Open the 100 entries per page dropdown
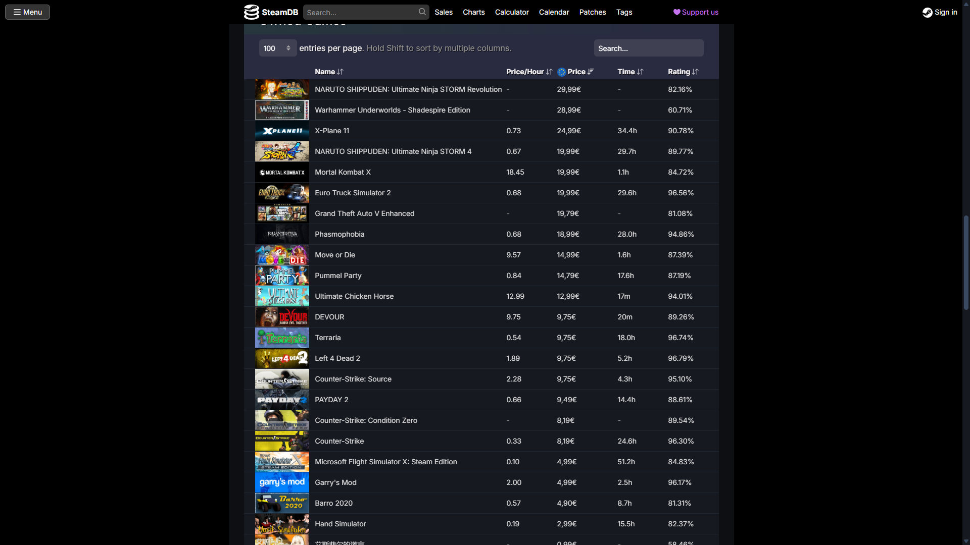Screen dimensions: 970x545 (277, 48)
